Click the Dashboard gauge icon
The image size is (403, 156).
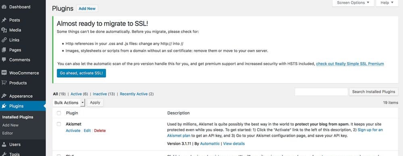(x=4, y=7)
